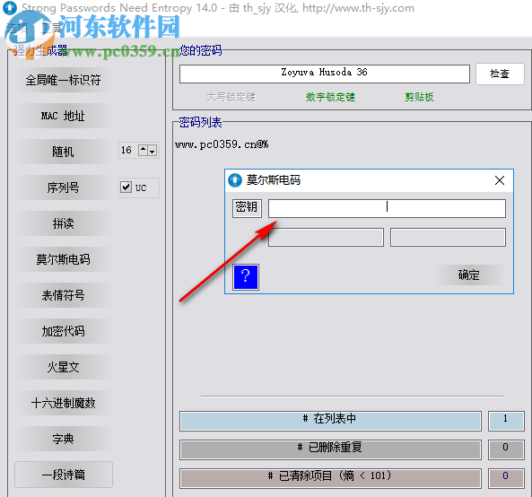Close the 莫尔斯电码 dialog

coord(500,180)
